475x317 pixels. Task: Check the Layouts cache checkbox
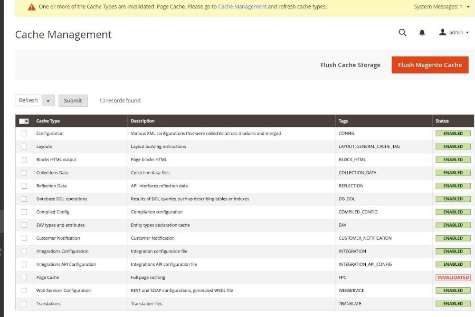(24, 146)
